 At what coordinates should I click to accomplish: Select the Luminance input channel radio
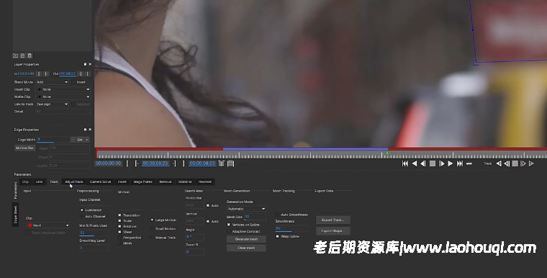click(x=82, y=210)
